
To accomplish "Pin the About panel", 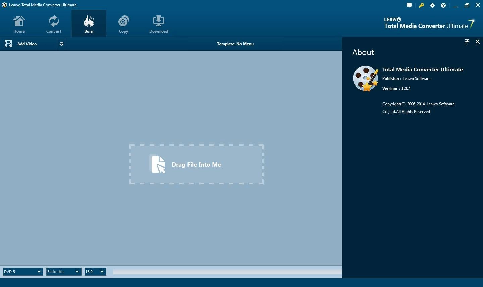I will point(467,42).
